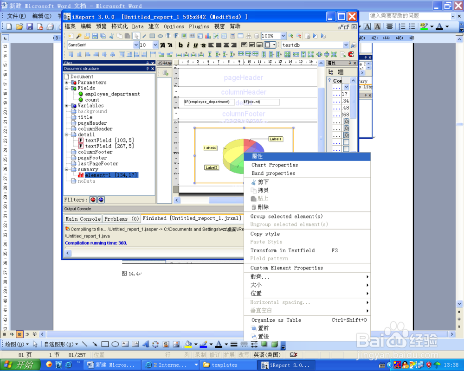Toggle the first red filter button
This screenshot has height=371, width=464.
click(x=93, y=200)
